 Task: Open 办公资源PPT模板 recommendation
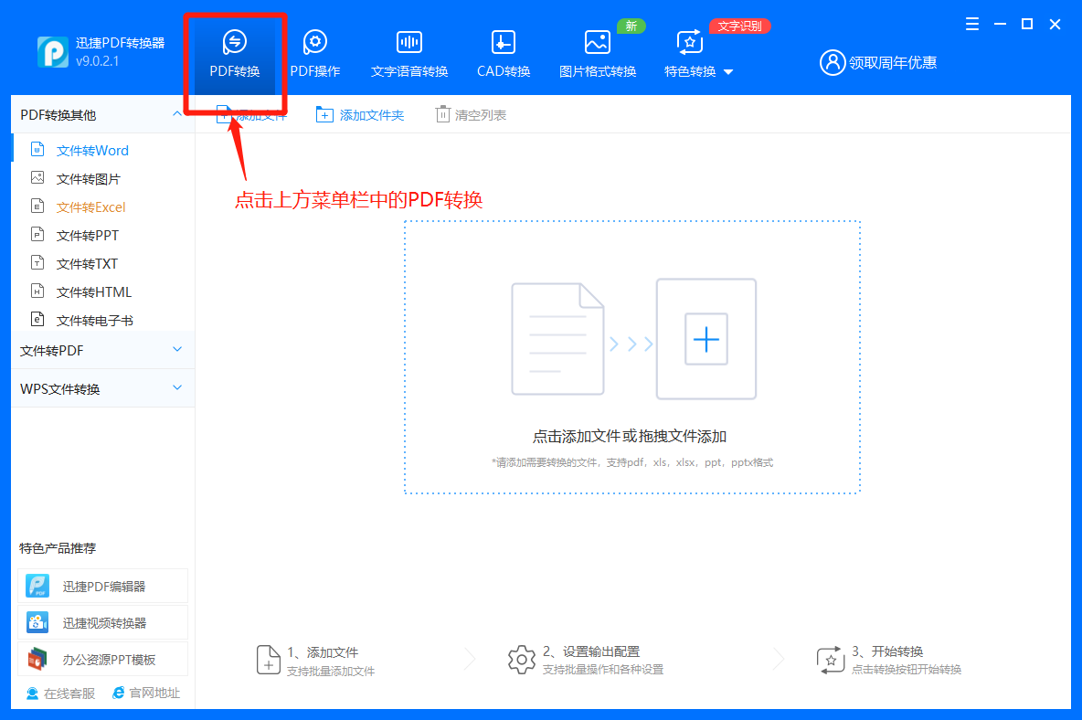click(x=103, y=660)
